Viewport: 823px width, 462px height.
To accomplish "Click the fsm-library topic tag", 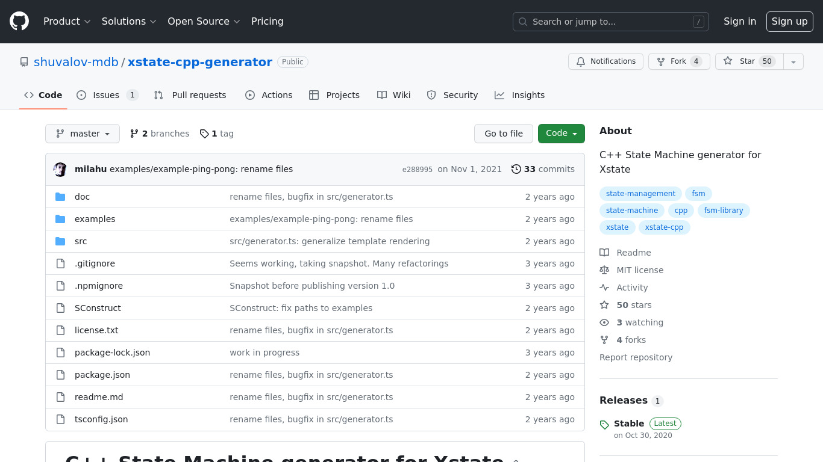I will coord(724,211).
